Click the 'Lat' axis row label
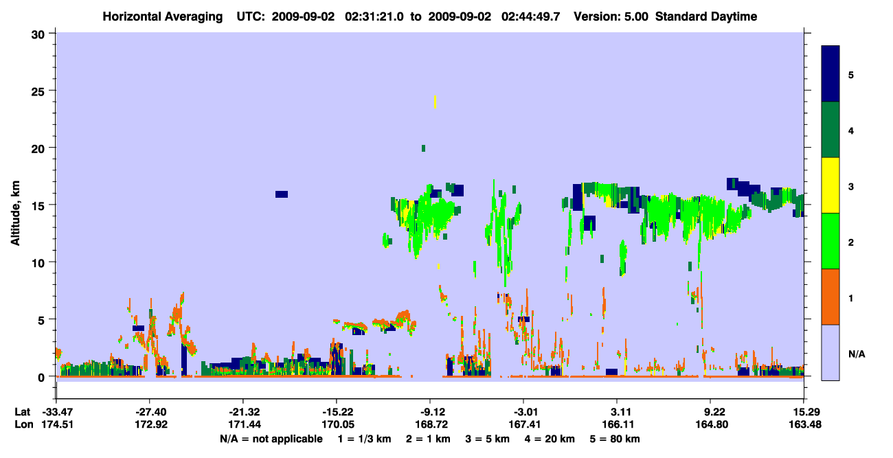 point(22,412)
